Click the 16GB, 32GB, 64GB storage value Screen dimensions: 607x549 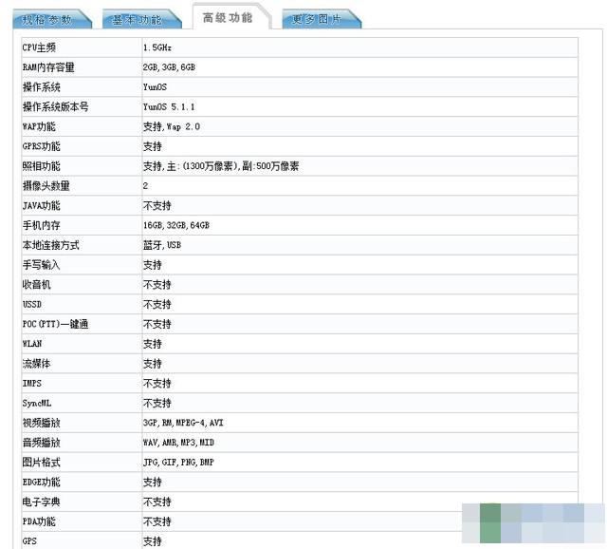click(176, 226)
